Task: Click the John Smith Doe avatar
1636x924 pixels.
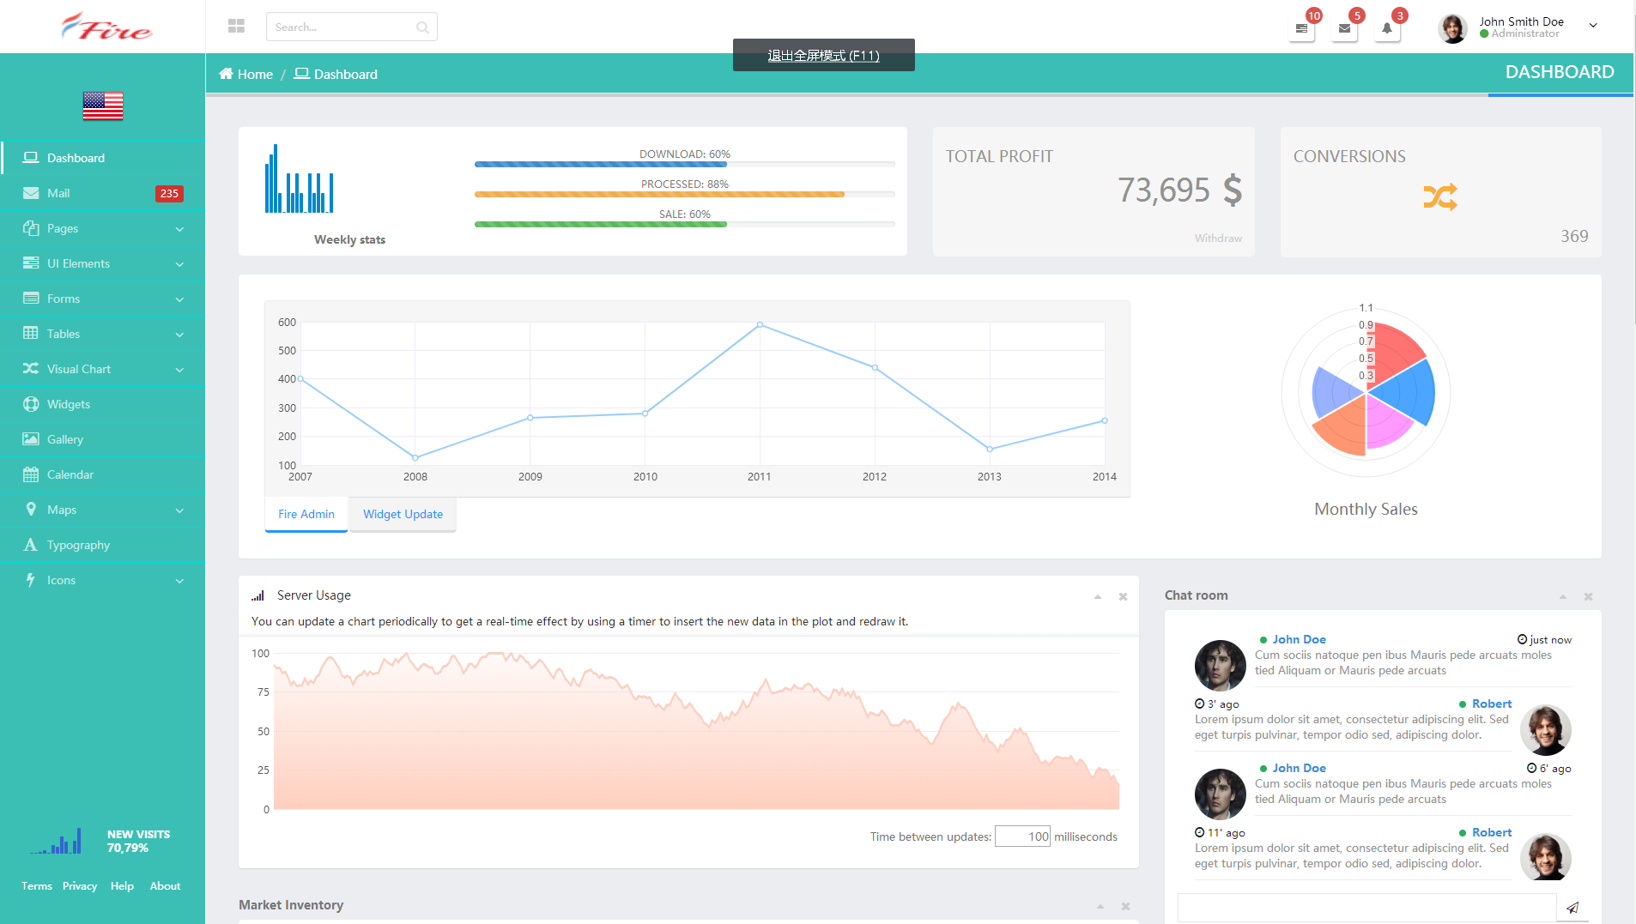Action: click(x=1452, y=28)
